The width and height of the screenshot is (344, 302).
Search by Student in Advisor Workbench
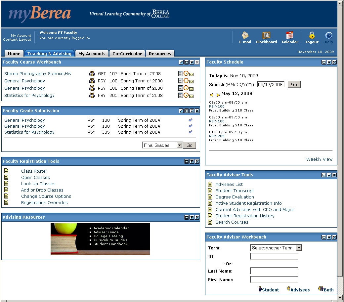tap(269, 289)
